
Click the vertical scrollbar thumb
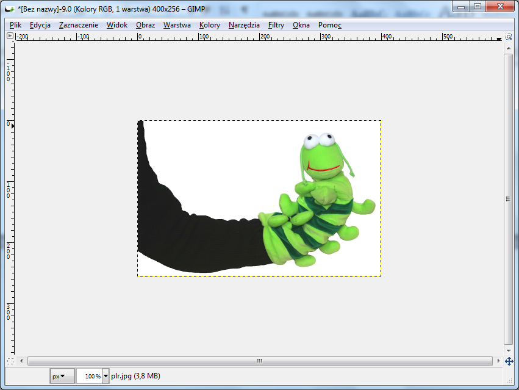pos(509,199)
